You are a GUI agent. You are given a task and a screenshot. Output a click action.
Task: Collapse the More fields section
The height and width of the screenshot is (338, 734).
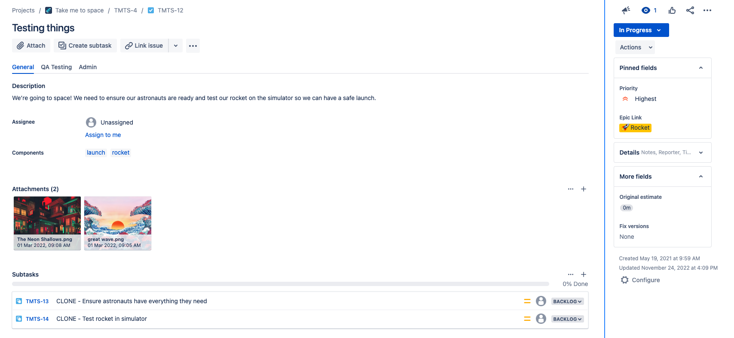(701, 177)
